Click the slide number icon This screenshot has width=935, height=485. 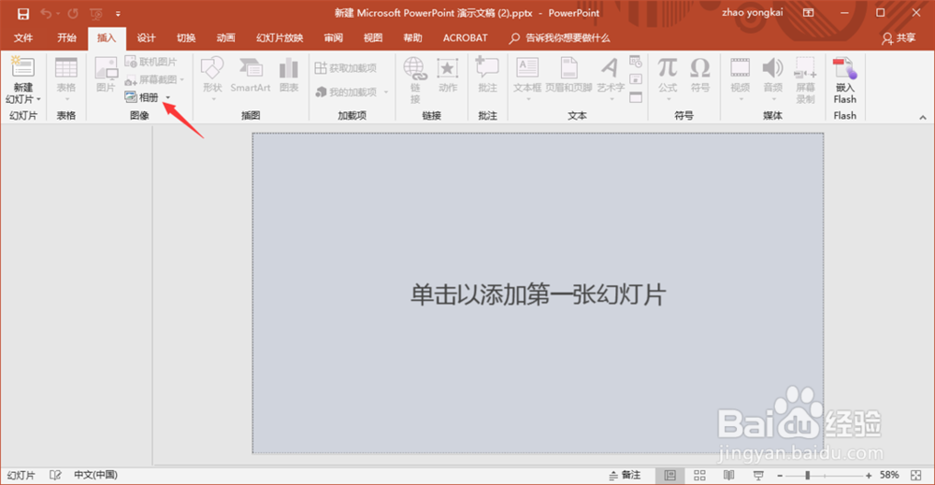(x=636, y=79)
